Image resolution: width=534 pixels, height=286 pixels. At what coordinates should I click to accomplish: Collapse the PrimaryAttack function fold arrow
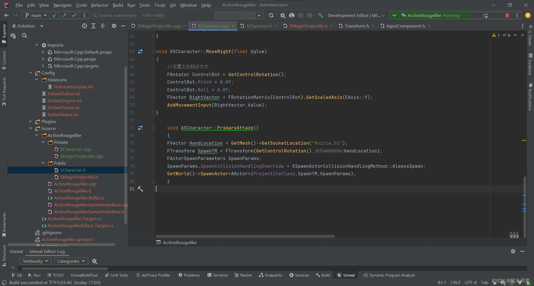[154, 128]
